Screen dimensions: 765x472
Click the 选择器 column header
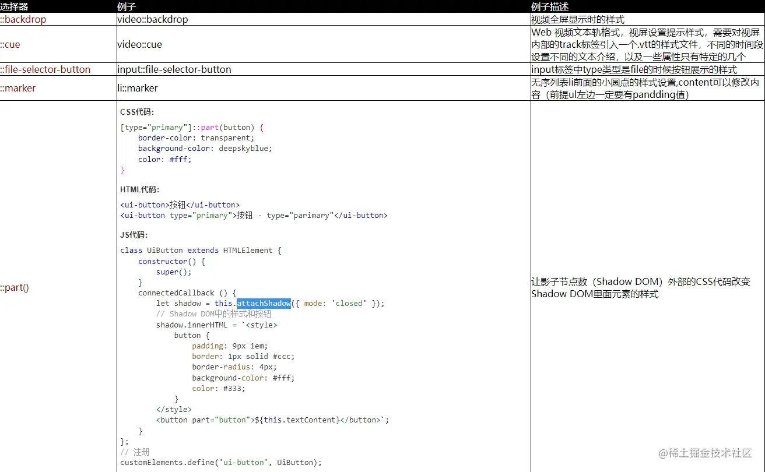(x=14, y=6)
